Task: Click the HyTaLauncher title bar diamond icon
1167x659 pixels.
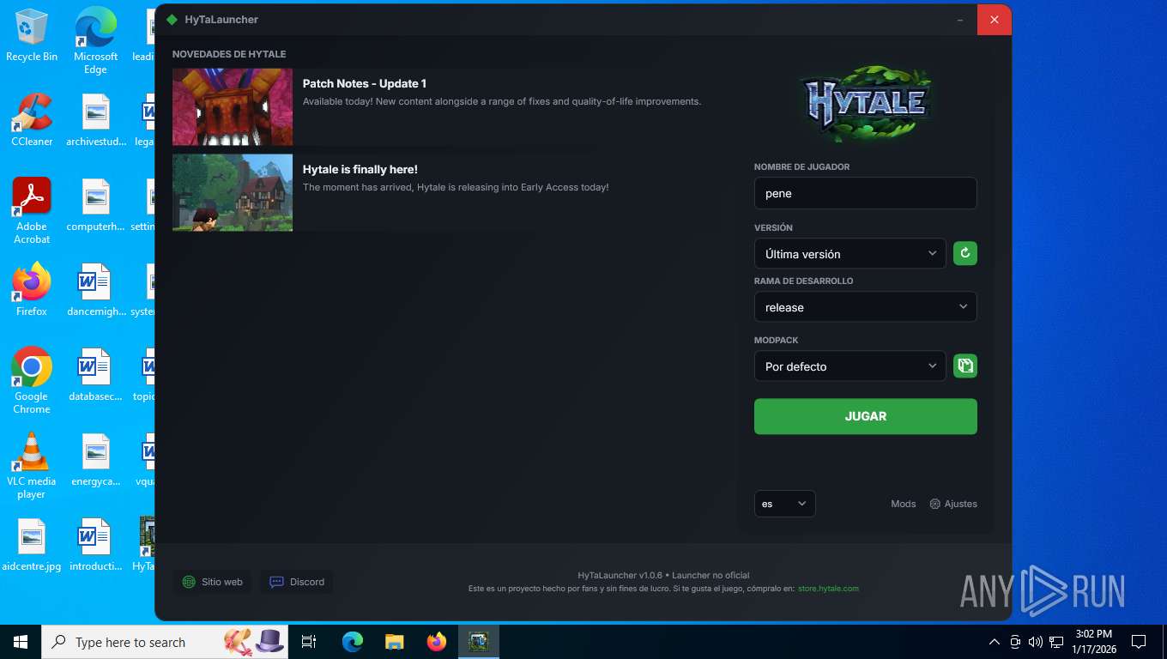Action: 172,19
